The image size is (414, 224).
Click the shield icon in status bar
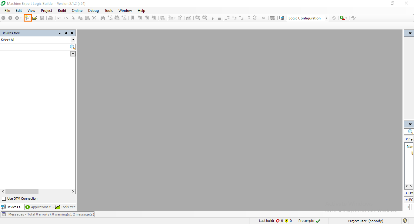(405, 221)
